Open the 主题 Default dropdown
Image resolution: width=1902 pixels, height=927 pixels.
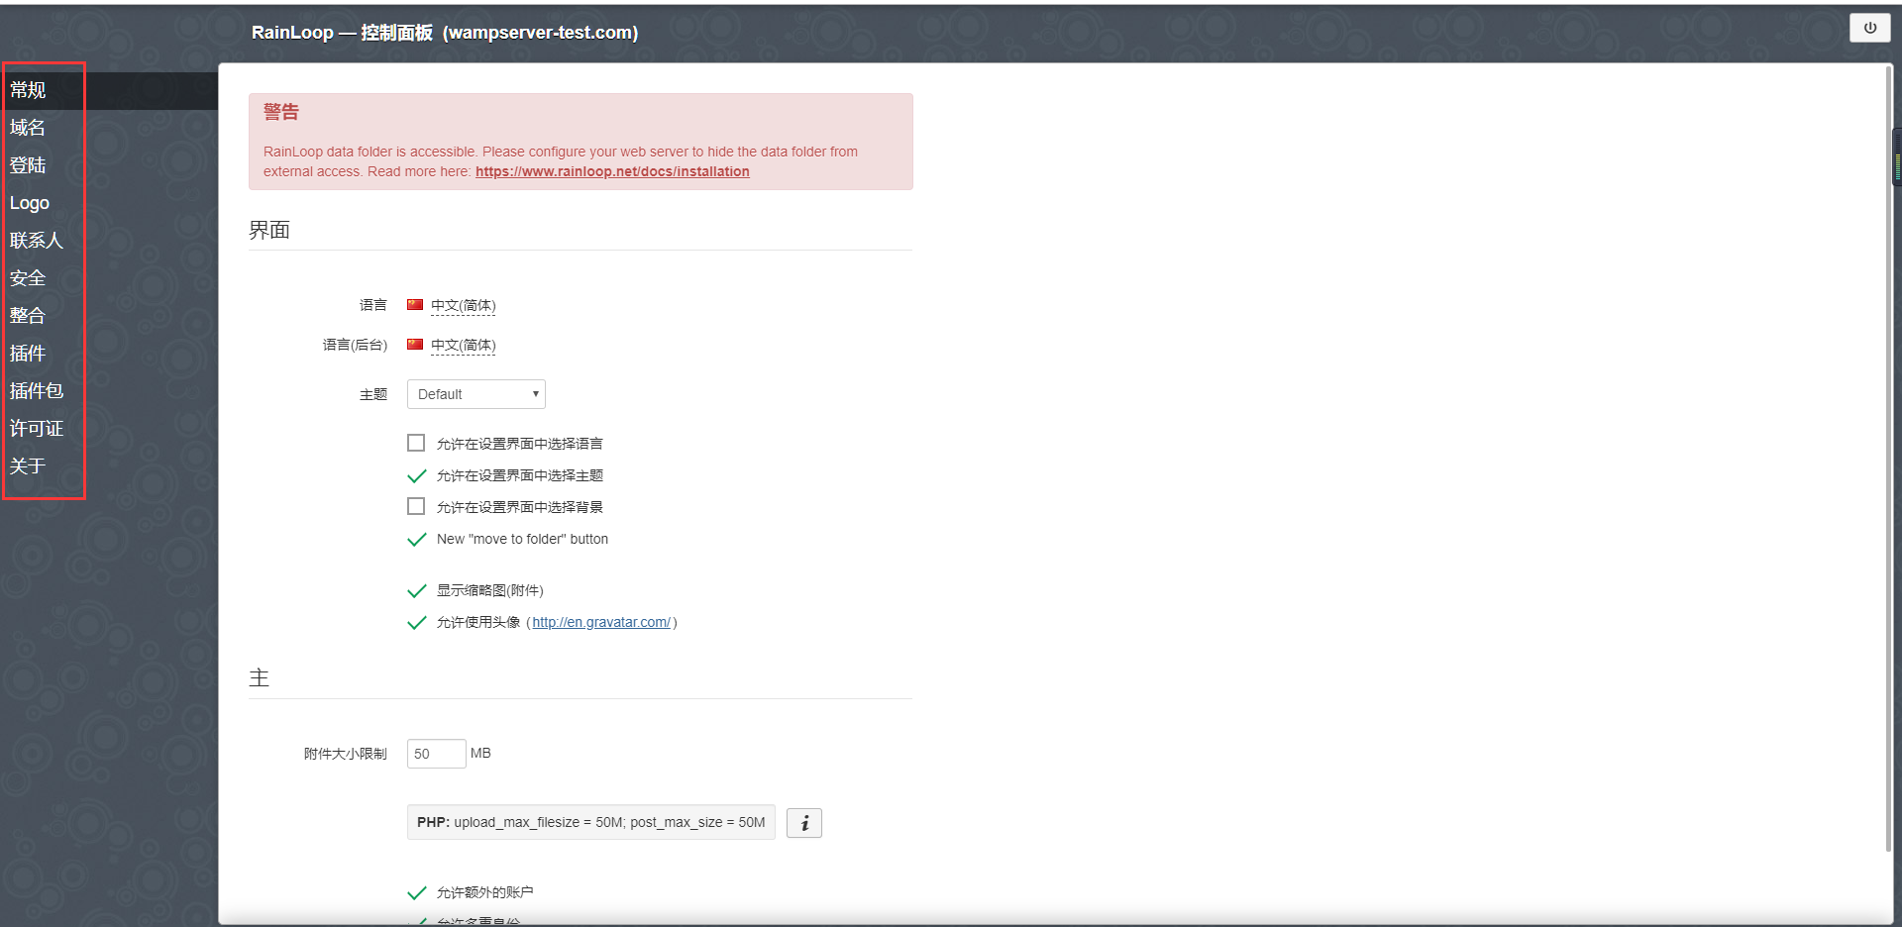(476, 394)
